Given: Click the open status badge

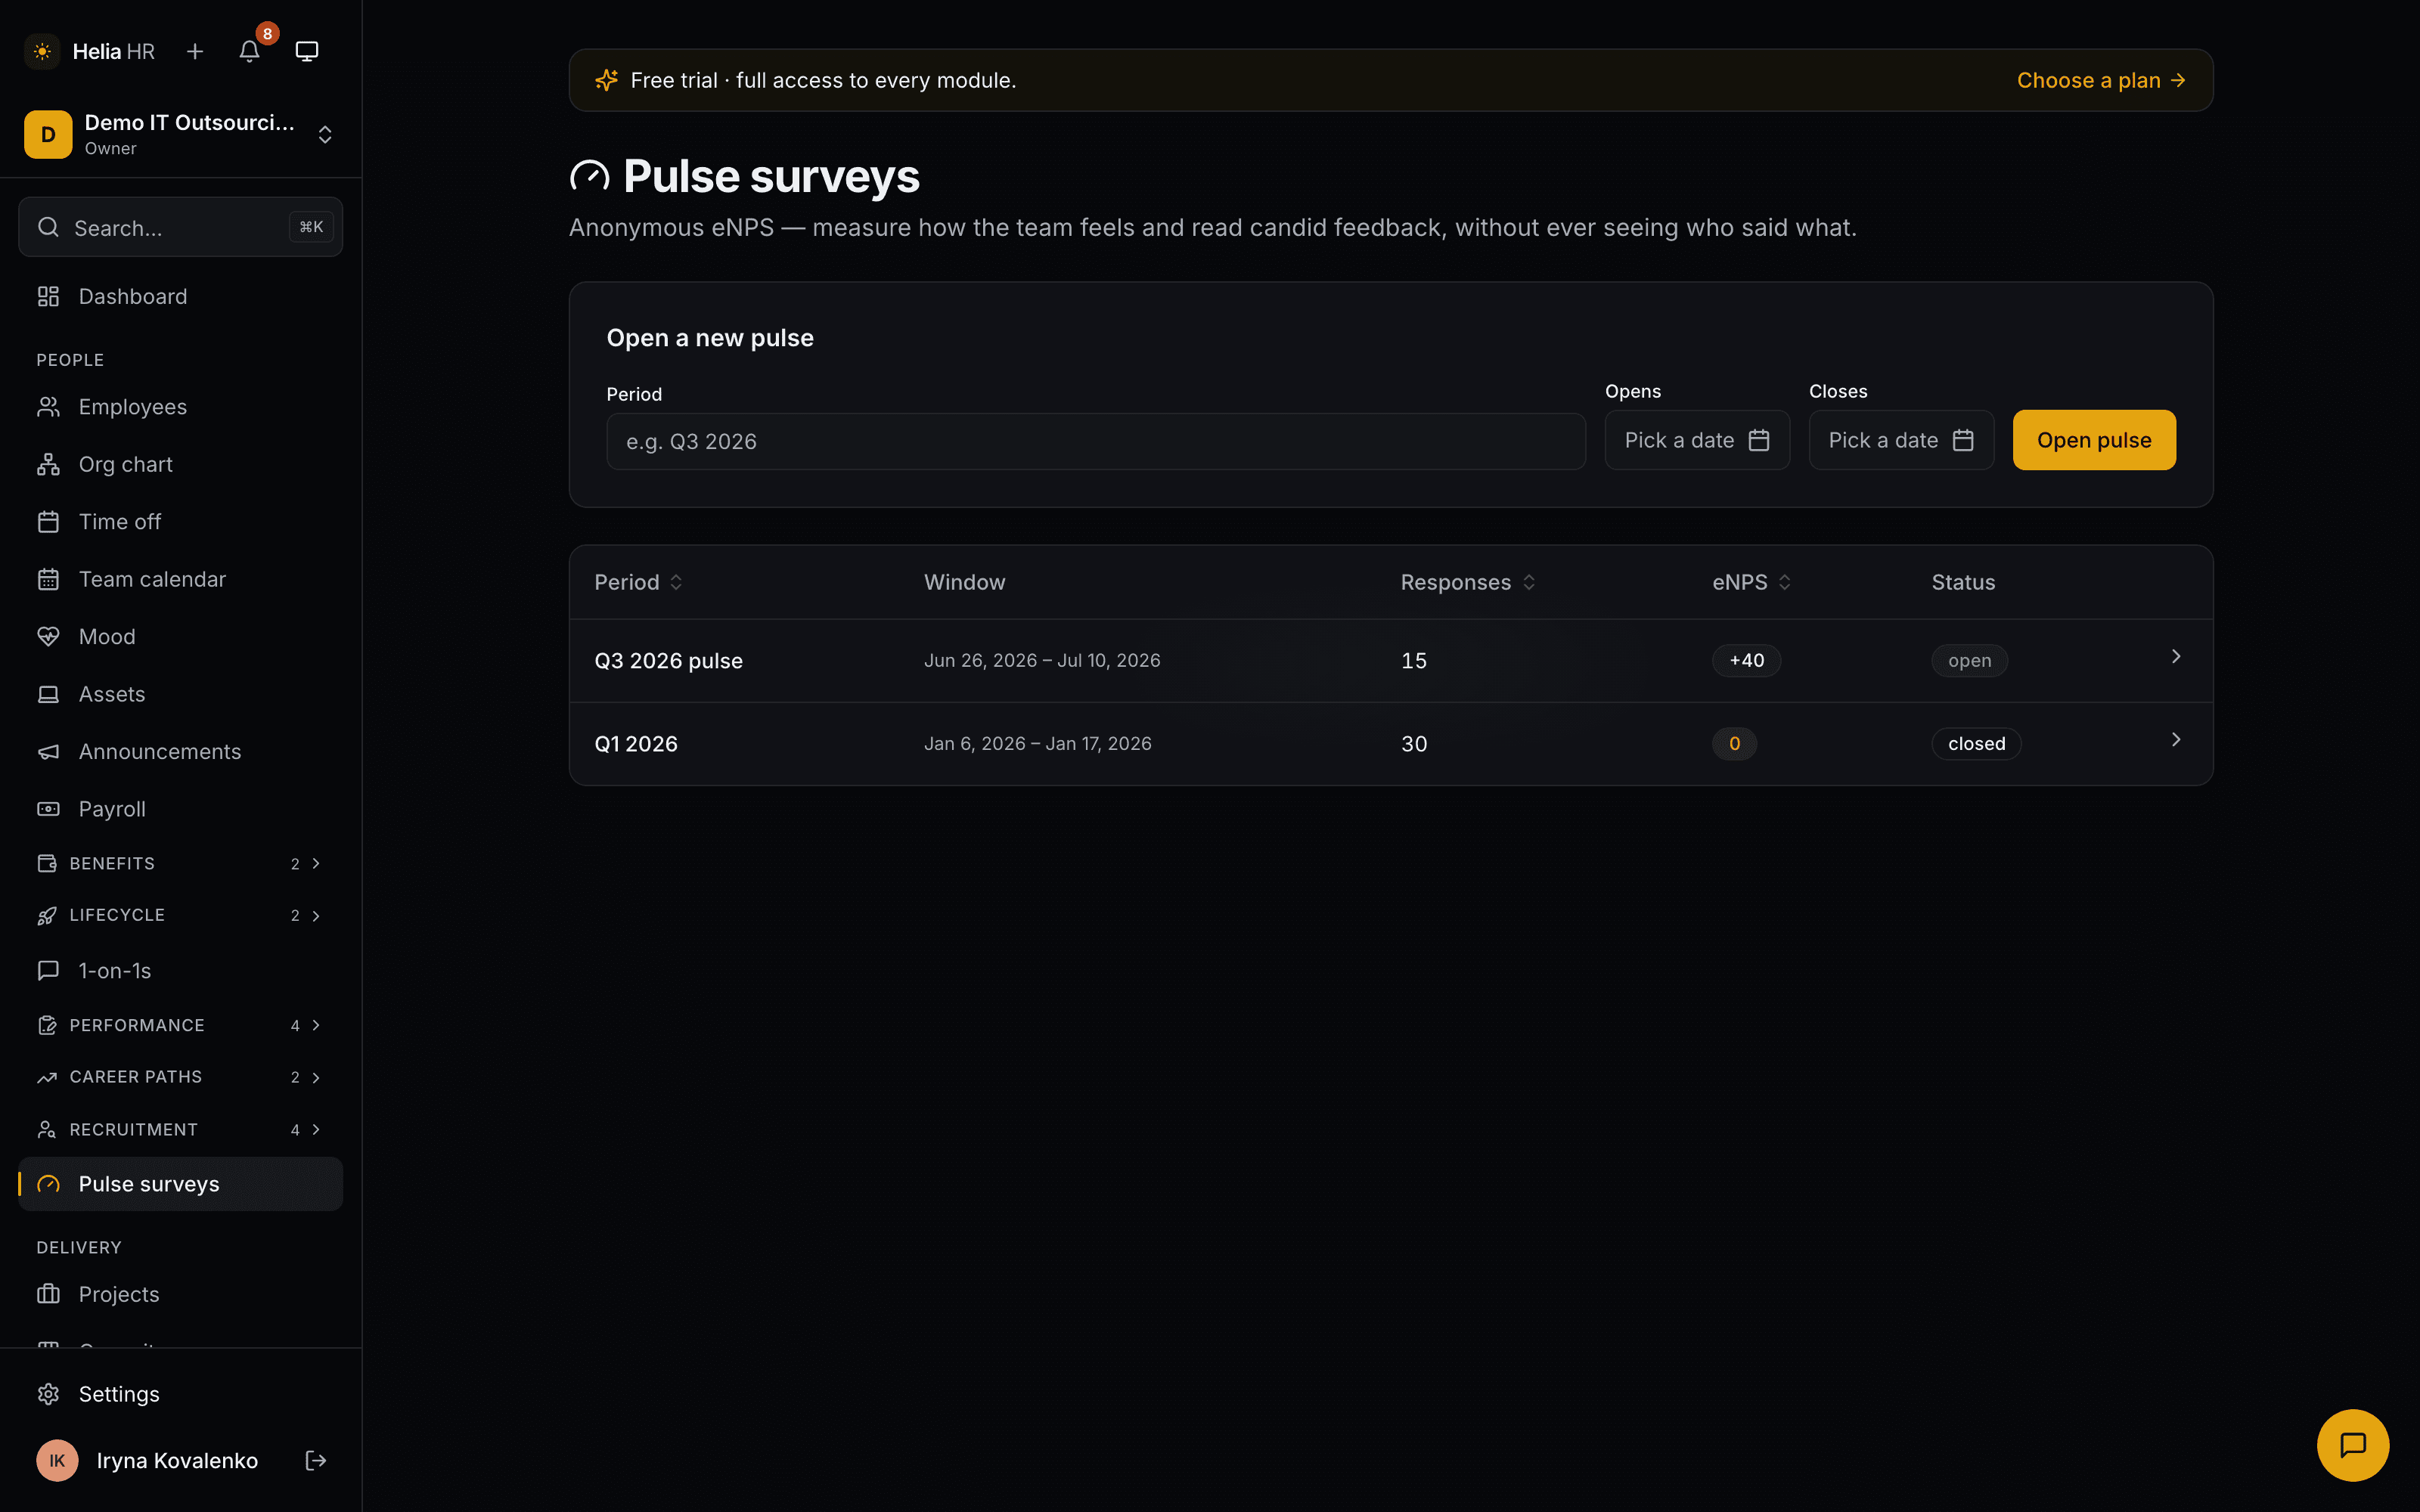Looking at the screenshot, I should (x=1969, y=660).
